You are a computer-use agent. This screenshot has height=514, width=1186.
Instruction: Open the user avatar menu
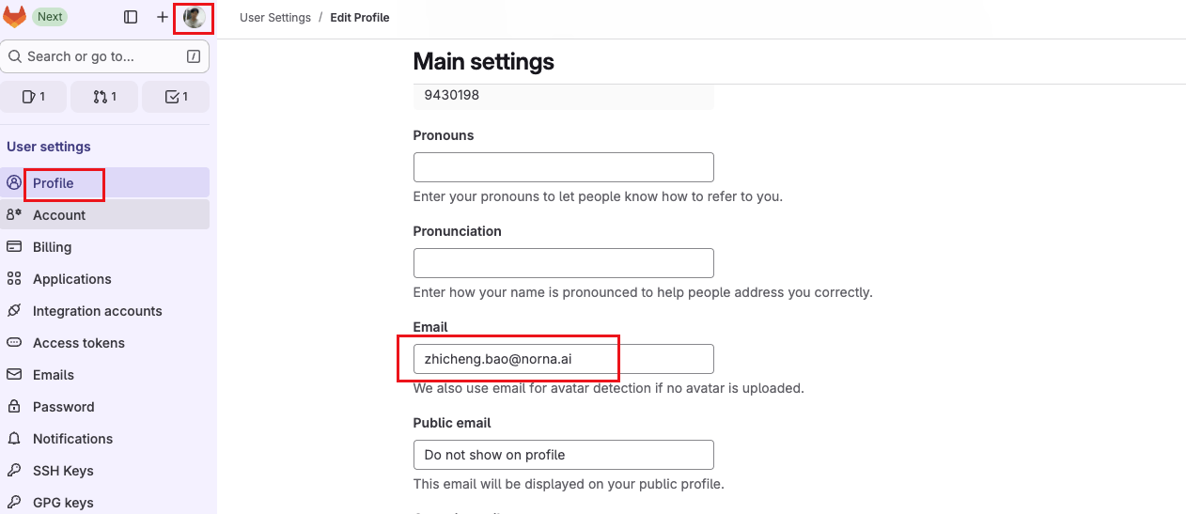tap(195, 17)
